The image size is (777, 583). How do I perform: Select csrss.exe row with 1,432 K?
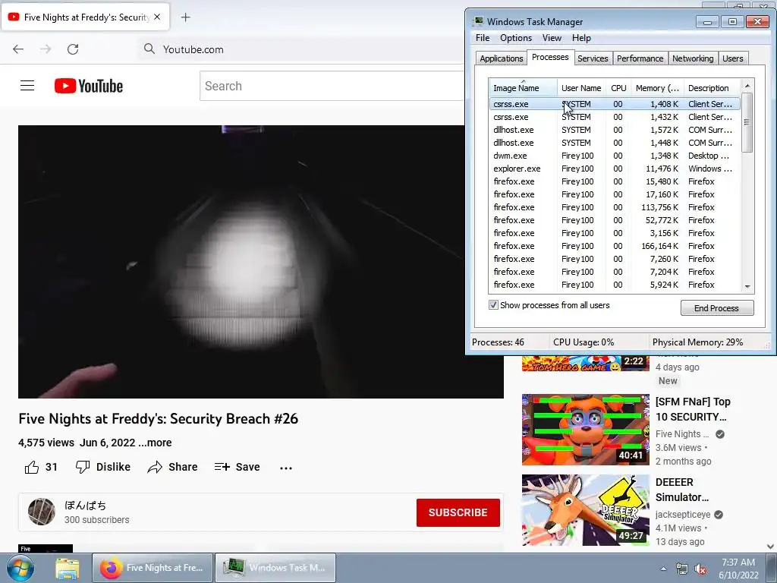pos(615,117)
